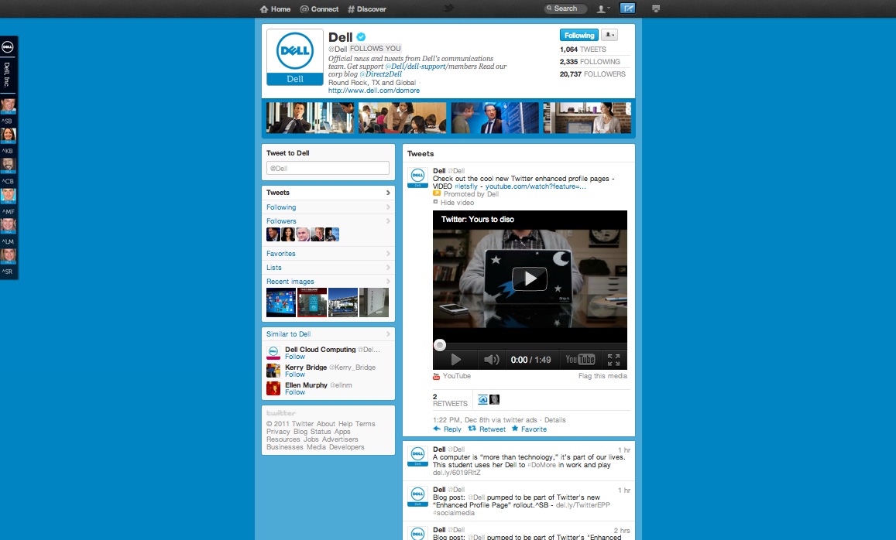Screen dimensions: 896x540
Task: Open the YouTube logo in video player
Action: [x=580, y=360]
